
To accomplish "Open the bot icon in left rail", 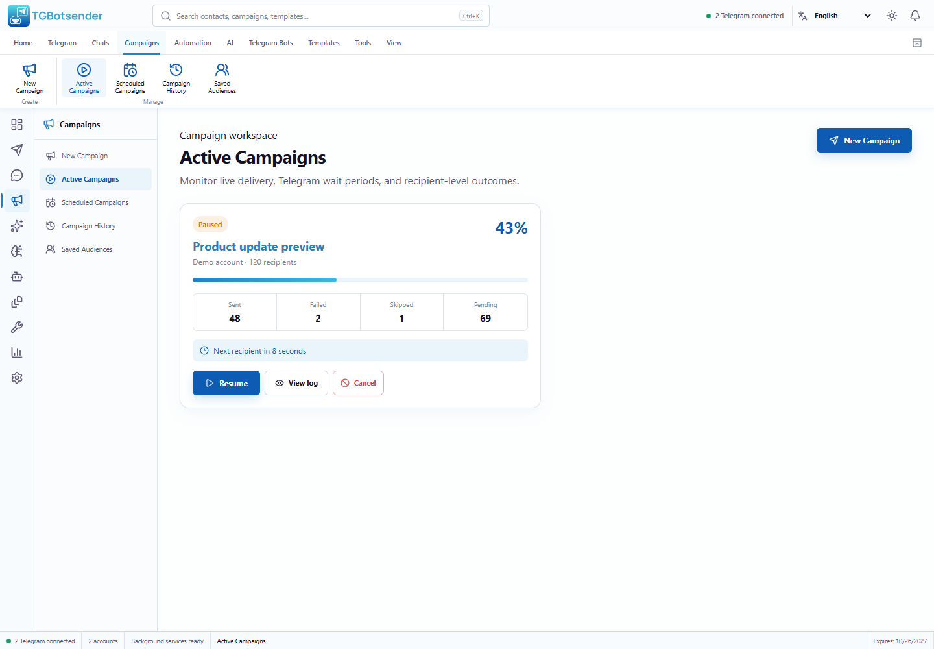I will tap(17, 276).
